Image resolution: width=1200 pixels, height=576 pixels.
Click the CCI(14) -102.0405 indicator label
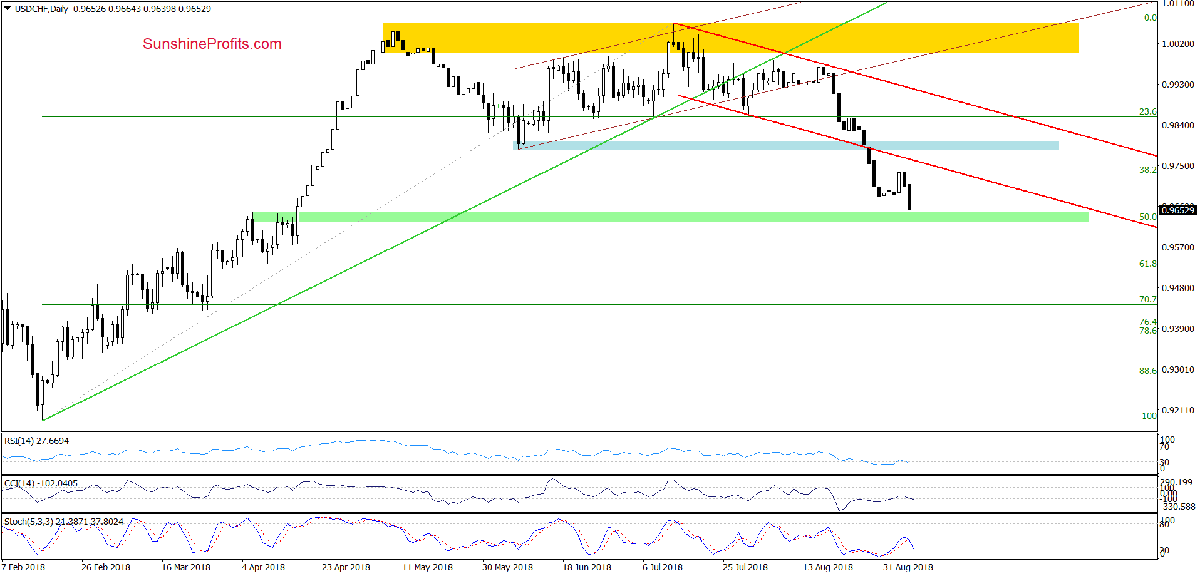coord(41,483)
